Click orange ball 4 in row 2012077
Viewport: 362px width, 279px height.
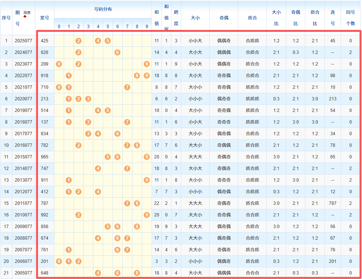(98, 192)
